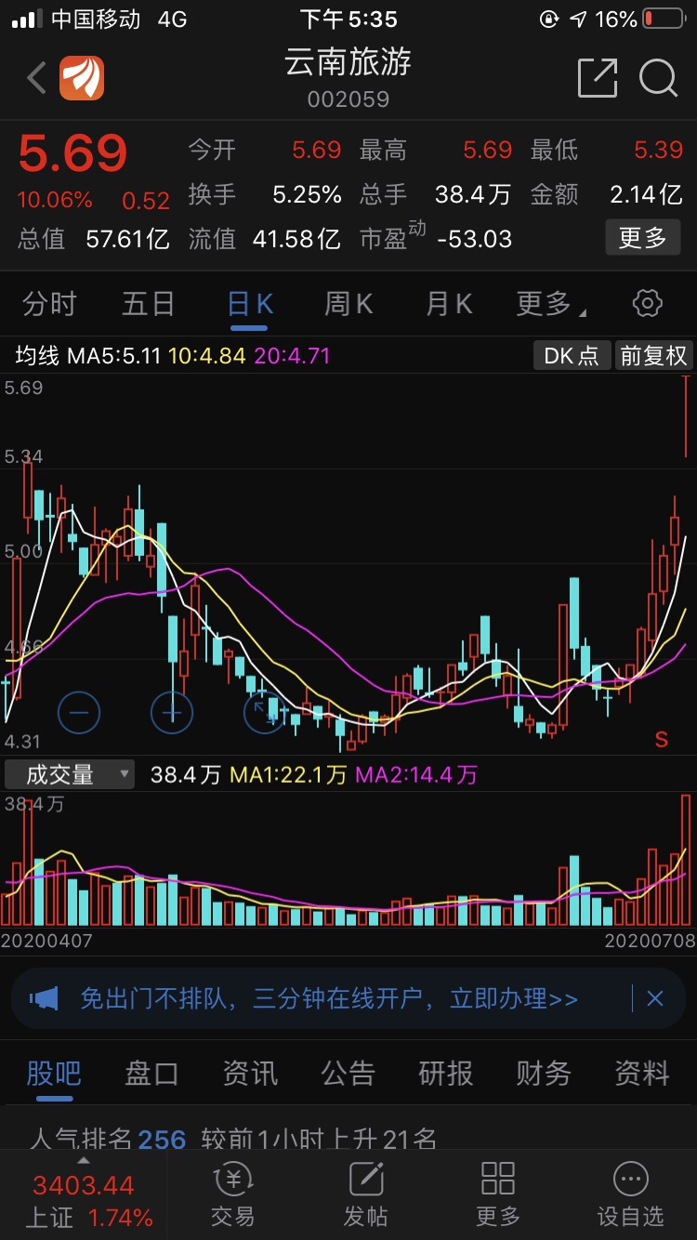Expand the 更多 chart period dropdown

[548, 303]
